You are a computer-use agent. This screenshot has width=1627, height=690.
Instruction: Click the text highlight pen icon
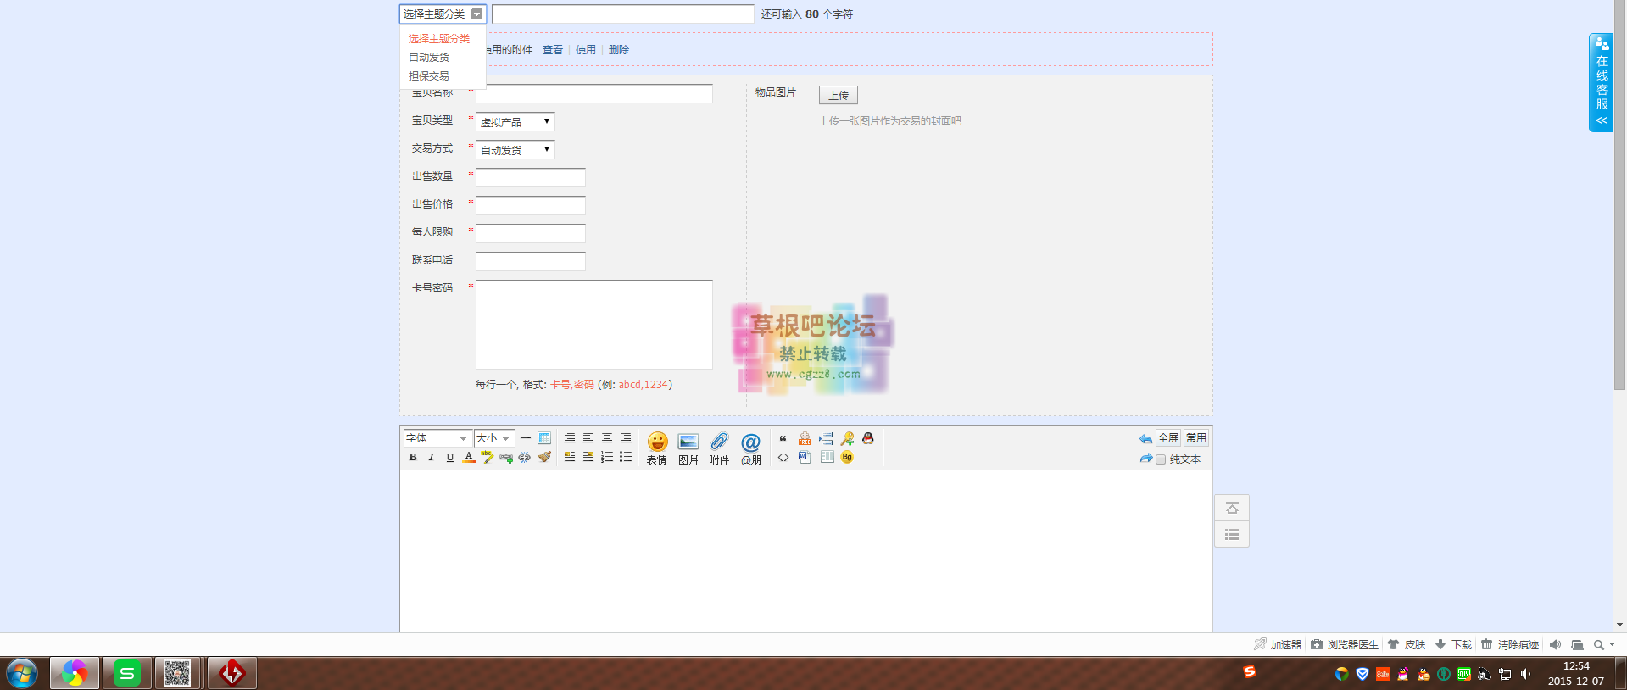coord(488,458)
